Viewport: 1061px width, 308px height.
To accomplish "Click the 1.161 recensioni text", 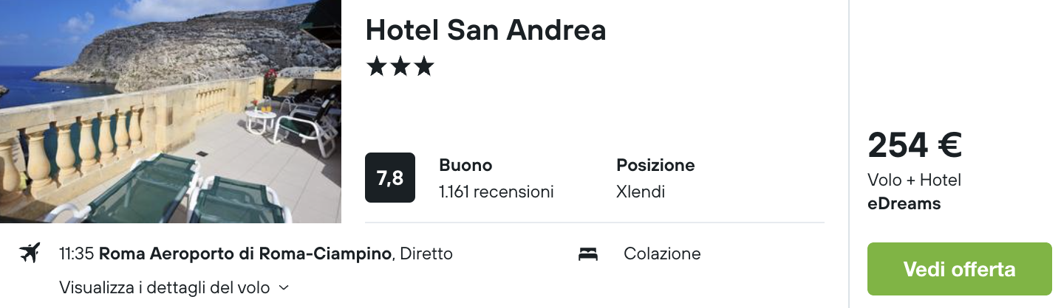I will tap(496, 192).
